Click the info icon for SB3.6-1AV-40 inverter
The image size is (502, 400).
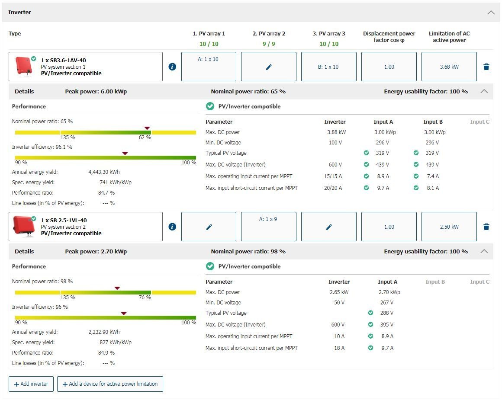click(x=172, y=67)
